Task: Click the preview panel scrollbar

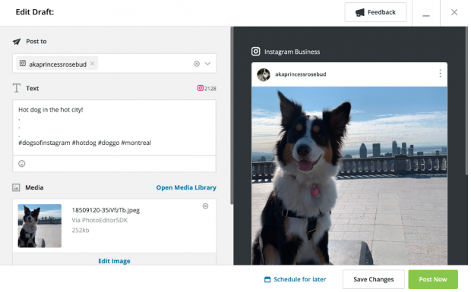Action: pyautogui.click(x=466, y=100)
